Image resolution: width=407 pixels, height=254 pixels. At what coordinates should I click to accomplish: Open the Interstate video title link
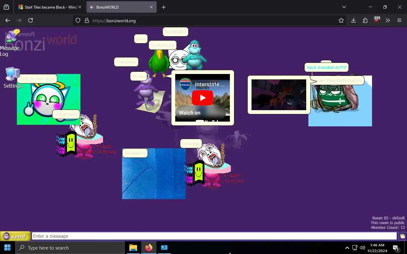[210, 84]
